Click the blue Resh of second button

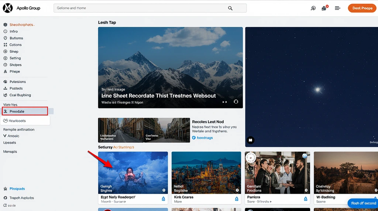[x=363, y=203]
